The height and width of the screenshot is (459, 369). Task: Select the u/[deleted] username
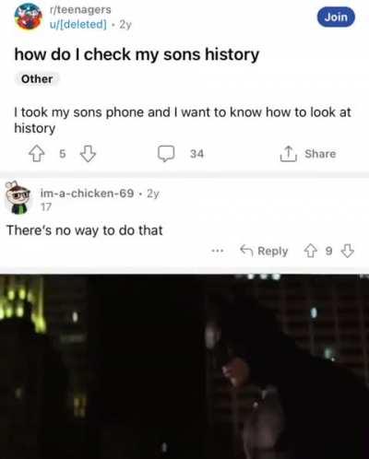[x=78, y=24]
